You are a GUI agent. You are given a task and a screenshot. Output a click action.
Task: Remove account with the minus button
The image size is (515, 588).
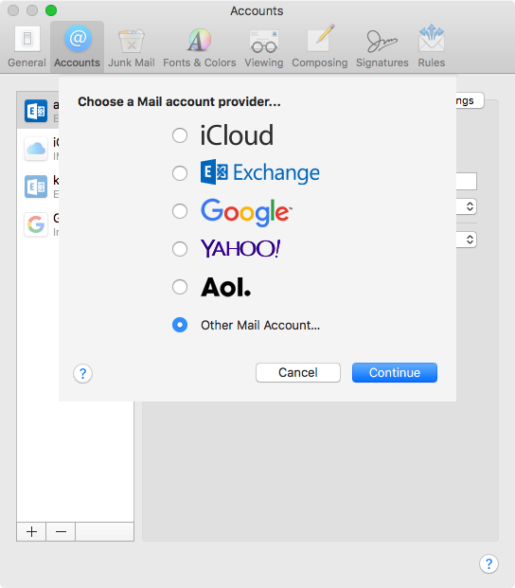point(61,532)
